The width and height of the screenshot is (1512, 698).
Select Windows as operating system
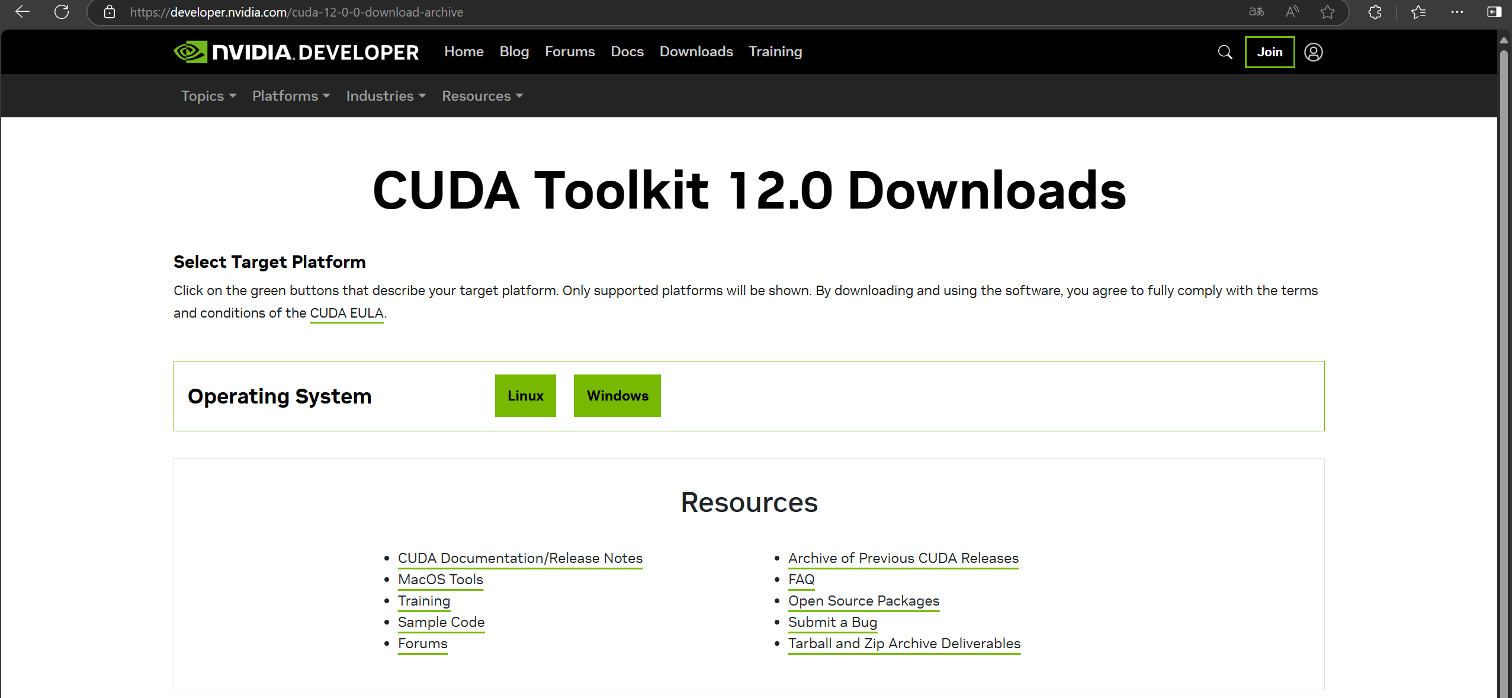[x=617, y=396]
